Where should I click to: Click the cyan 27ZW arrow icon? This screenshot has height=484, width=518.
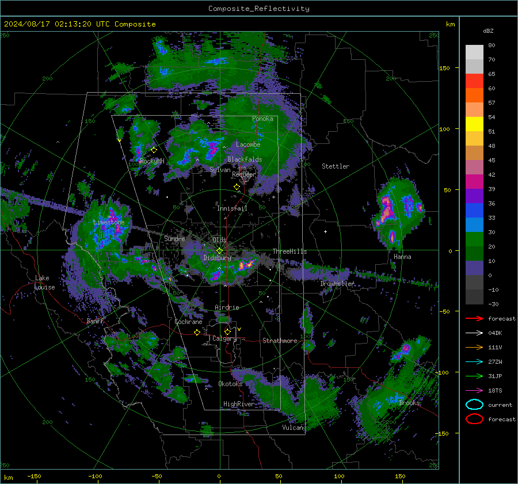[474, 362]
